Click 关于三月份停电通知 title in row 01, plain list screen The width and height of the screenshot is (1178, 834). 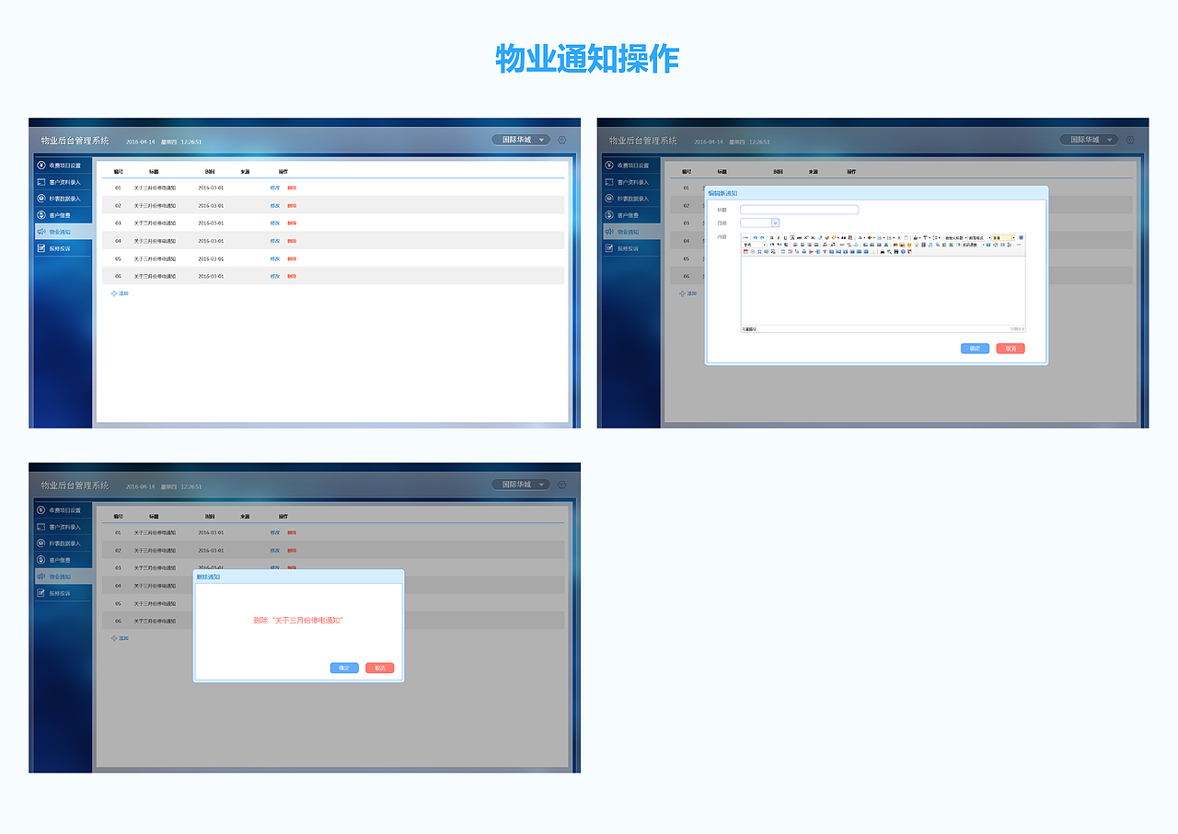click(x=155, y=188)
